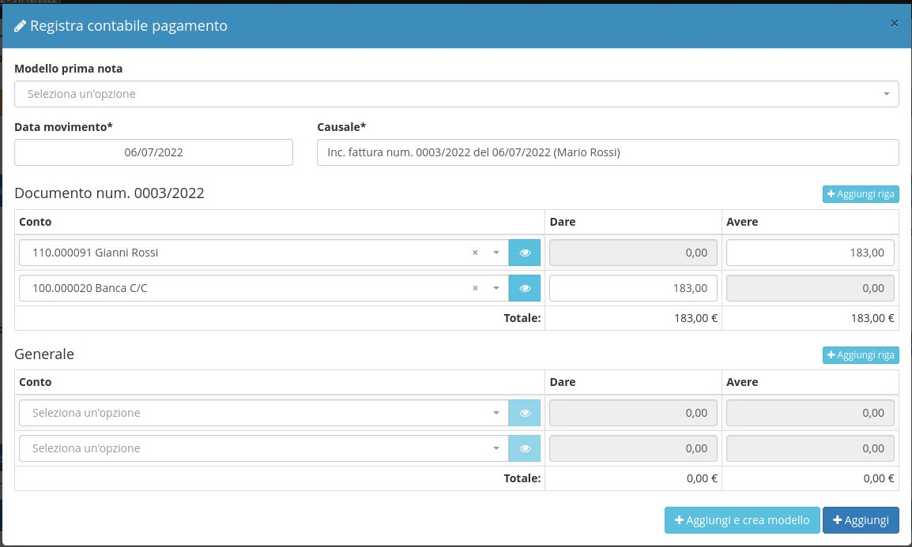Viewport: 912px width, 547px height.
Task: Edit the Dare amount for Banca C/C
Action: (x=632, y=289)
